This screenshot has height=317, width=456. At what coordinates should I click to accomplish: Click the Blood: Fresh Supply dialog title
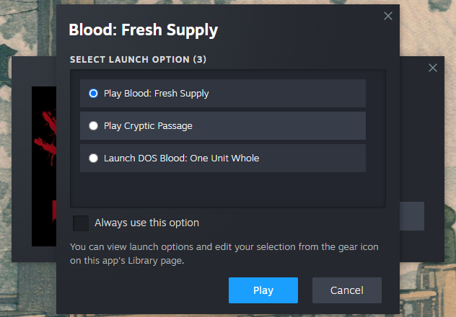pos(143,30)
